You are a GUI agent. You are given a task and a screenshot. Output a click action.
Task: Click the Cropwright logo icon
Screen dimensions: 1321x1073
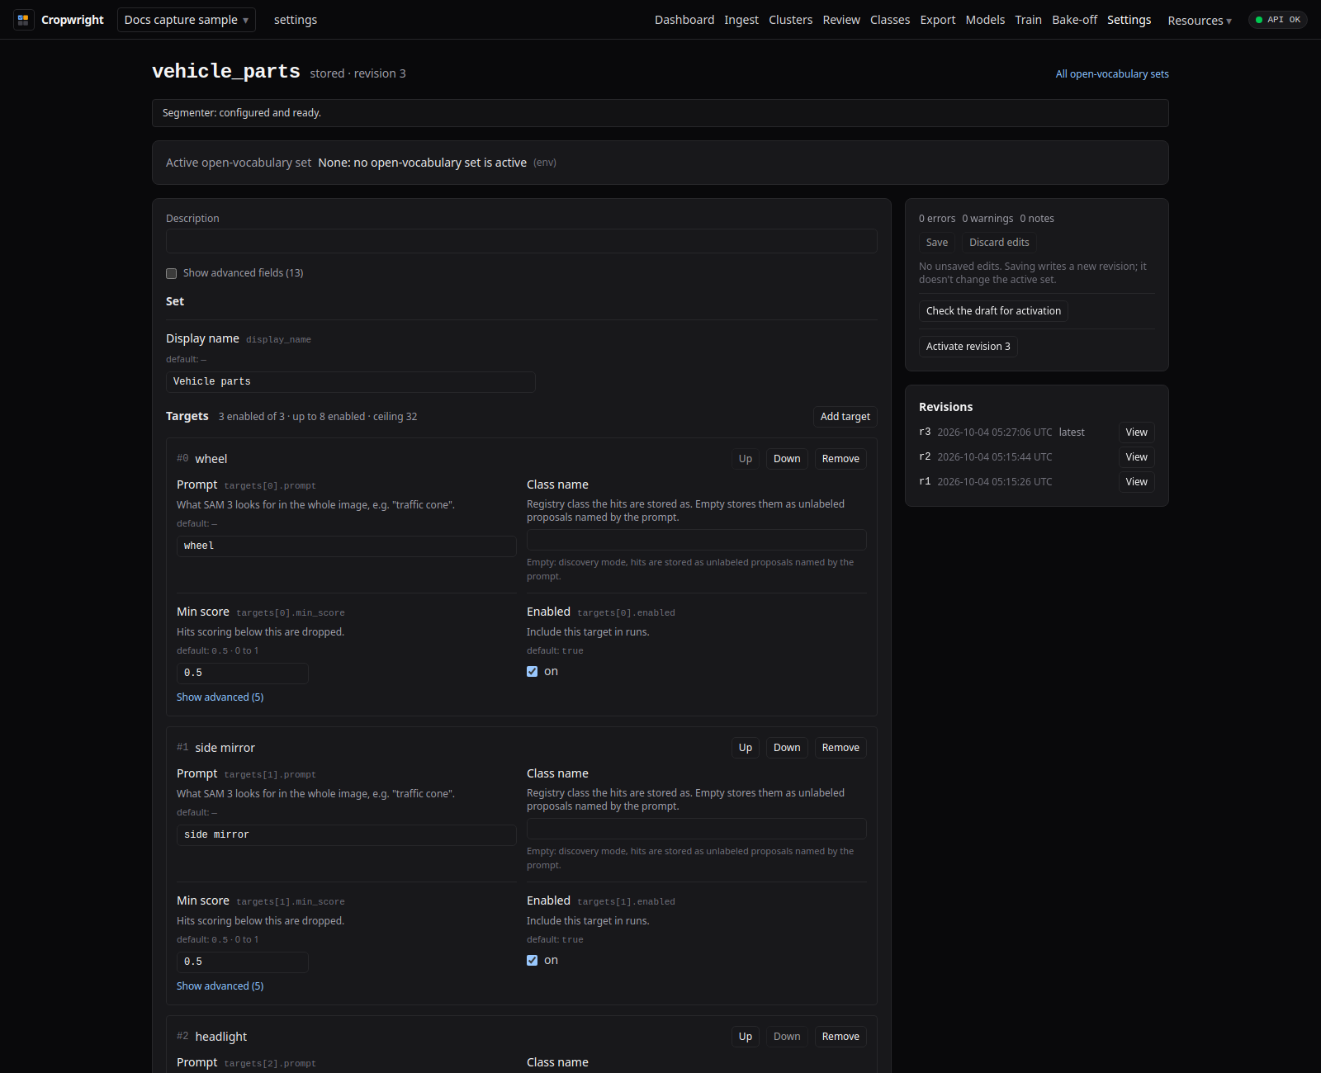tap(23, 20)
